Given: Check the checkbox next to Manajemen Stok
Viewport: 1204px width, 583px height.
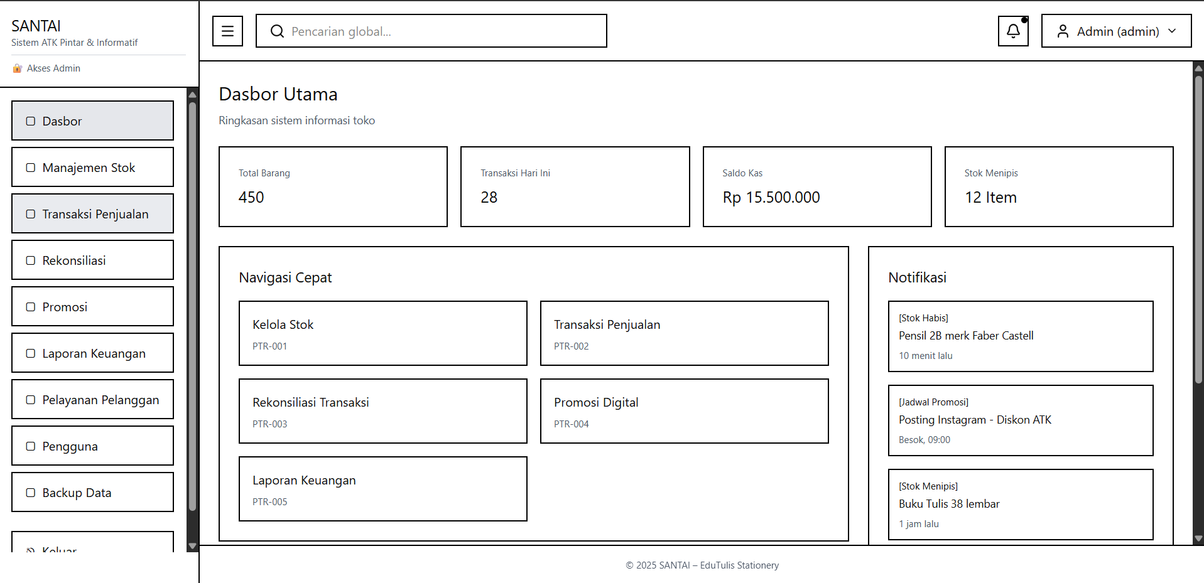Looking at the screenshot, I should click(x=30, y=167).
